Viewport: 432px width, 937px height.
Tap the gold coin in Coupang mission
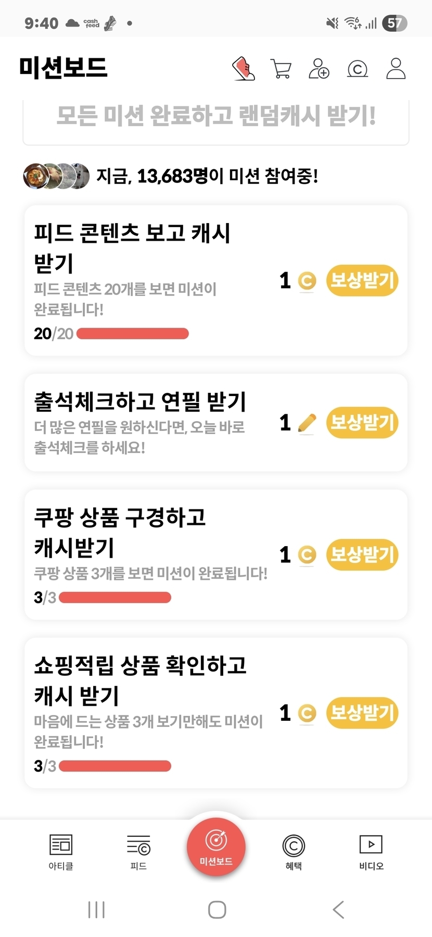pyautogui.click(x=307, y=554)
